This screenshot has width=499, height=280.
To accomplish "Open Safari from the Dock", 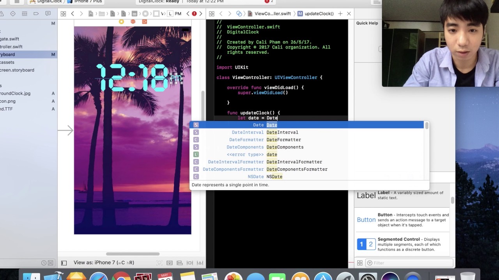I will (98, 276).
